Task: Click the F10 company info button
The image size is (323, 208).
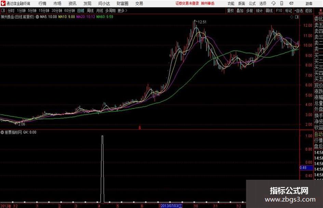Action: pos(279,11)
